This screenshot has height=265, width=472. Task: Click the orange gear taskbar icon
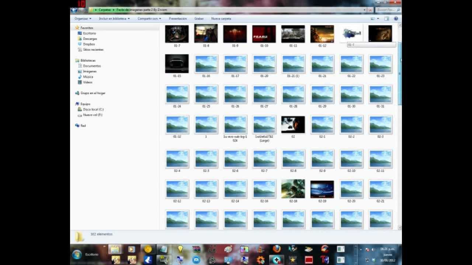click(260, 260)
